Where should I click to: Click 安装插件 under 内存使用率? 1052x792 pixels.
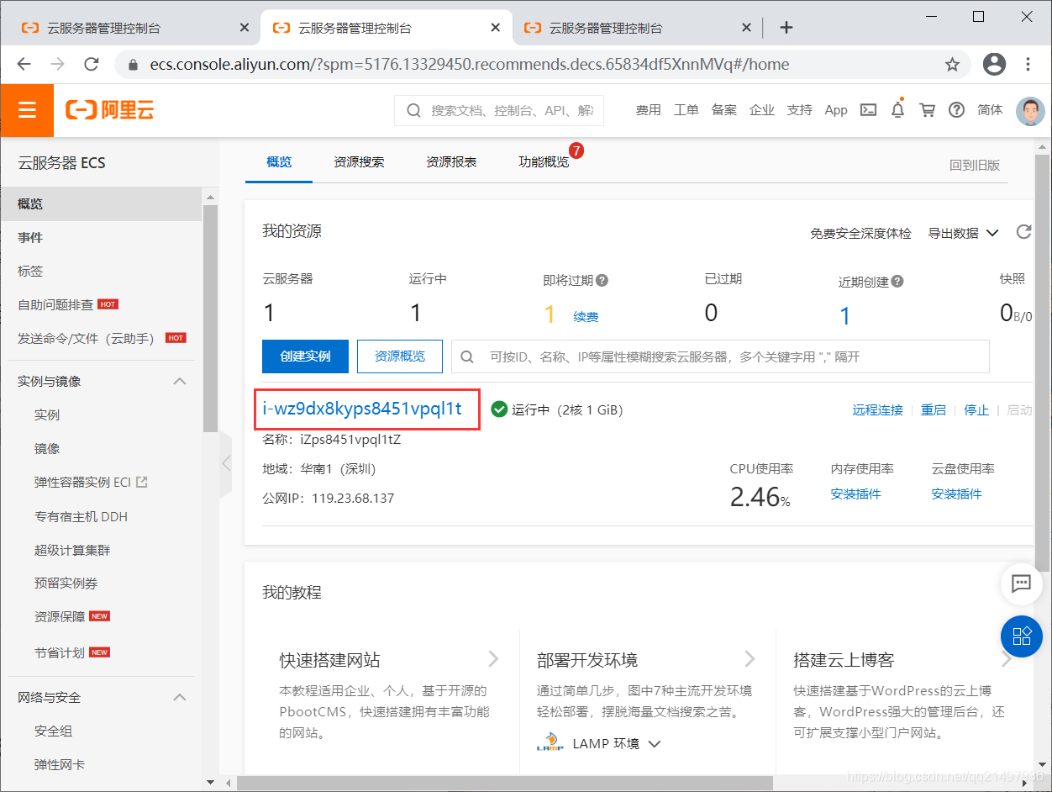[x=855, y=494]
